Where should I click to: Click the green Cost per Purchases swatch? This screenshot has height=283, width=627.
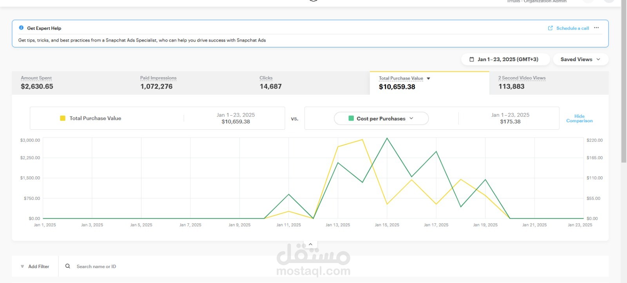(x=351, y=118)
